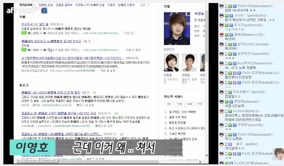Click the avatar icon of FlaSh.의리 saying 컴맹 아니다이제
Image resolution: width=284 pixels, height=166 pixels.
point(221,6)
